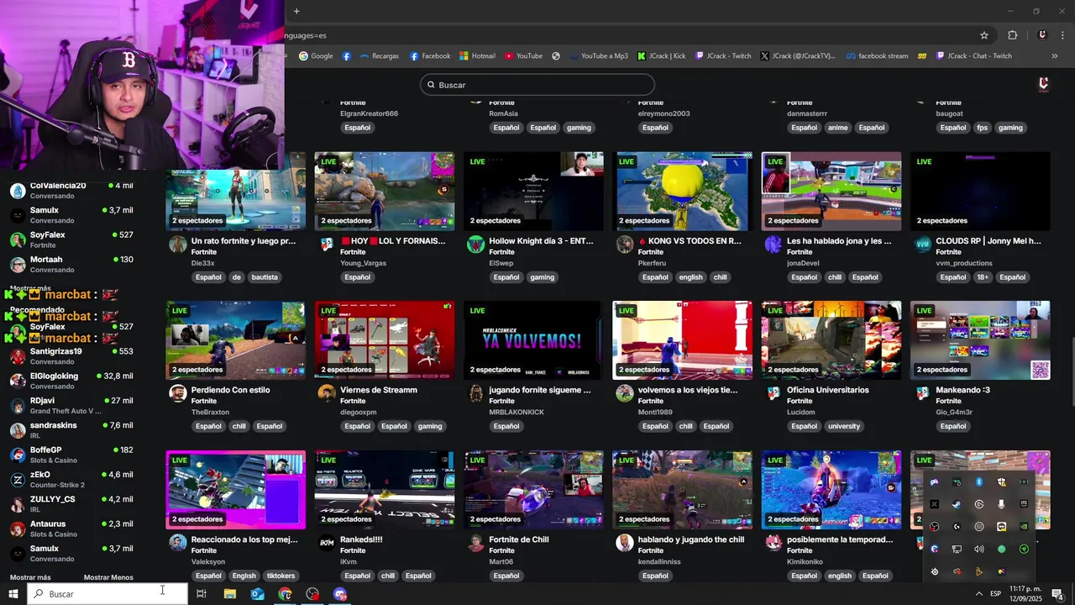Open Antaurus channel in sidebar

[x=71, y=529]
